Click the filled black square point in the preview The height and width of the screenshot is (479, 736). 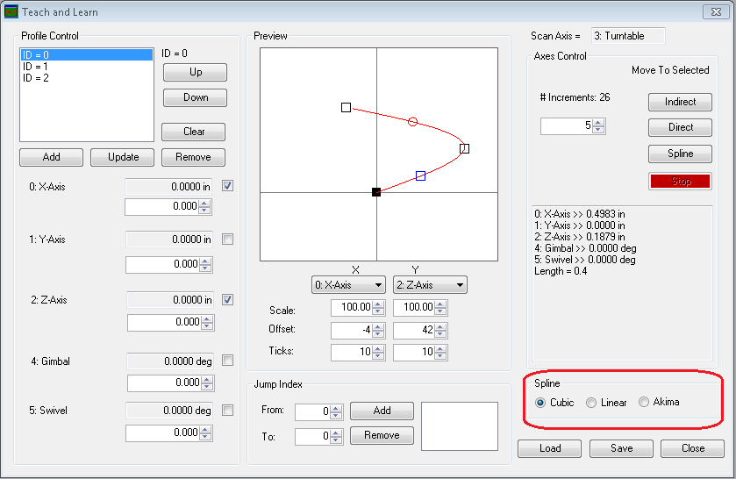click(376, 191)
